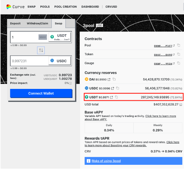Click the USD total value $407,352,628.27
This screenshot has width=184, height=171.
click(166, 104)
